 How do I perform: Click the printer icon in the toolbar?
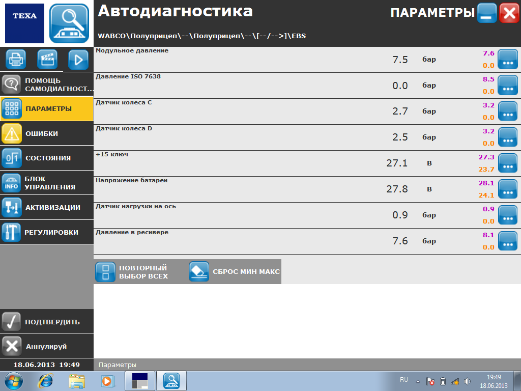pyautogui.click(x=16, y=60)
